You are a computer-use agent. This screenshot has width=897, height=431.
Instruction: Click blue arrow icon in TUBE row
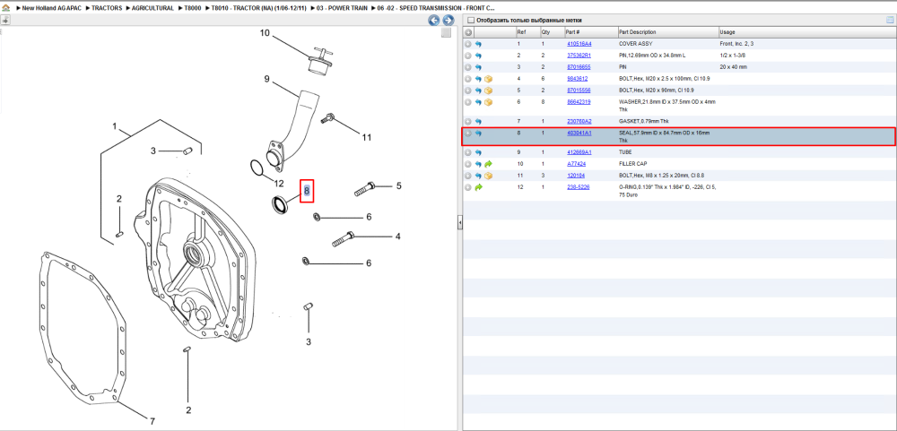point(478,152)
